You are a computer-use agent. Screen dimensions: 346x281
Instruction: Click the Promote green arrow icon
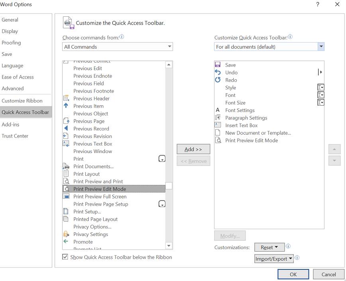[x=66, y=241]
